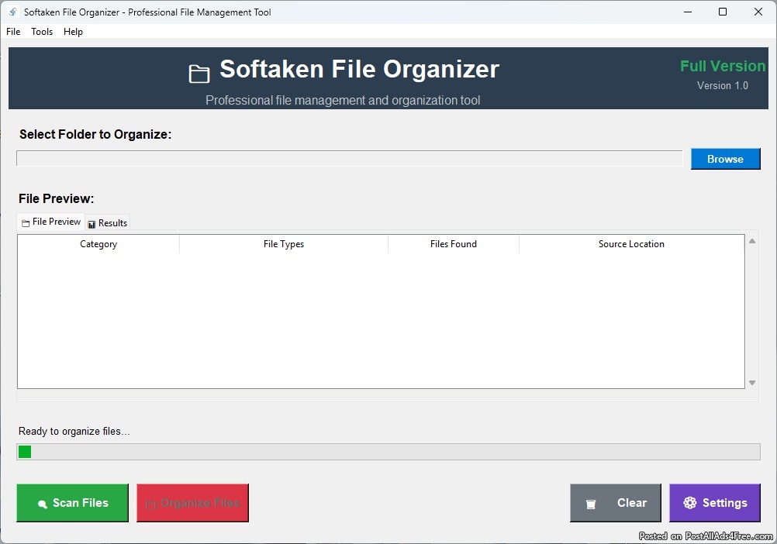The width and height of the screenshot is (777, 544).
Task: Click the folder path input field
Action: coord(350,158)
